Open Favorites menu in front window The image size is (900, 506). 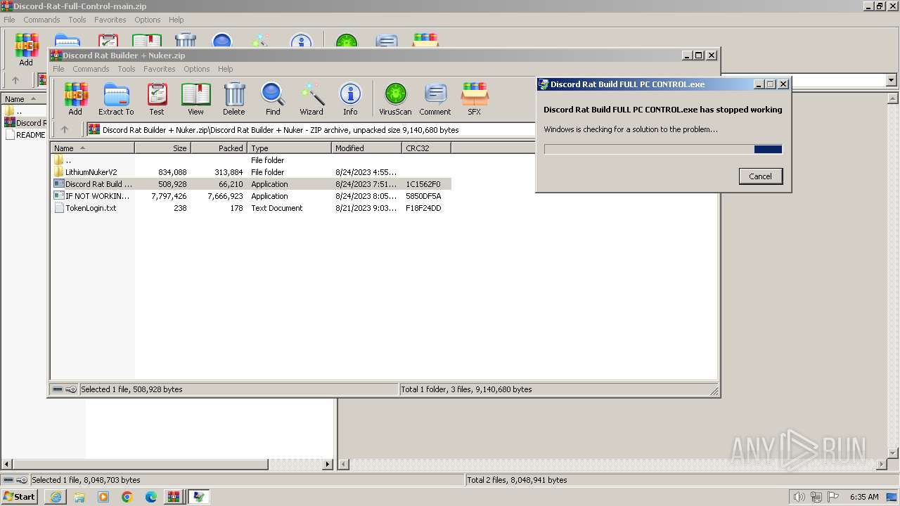160,69
